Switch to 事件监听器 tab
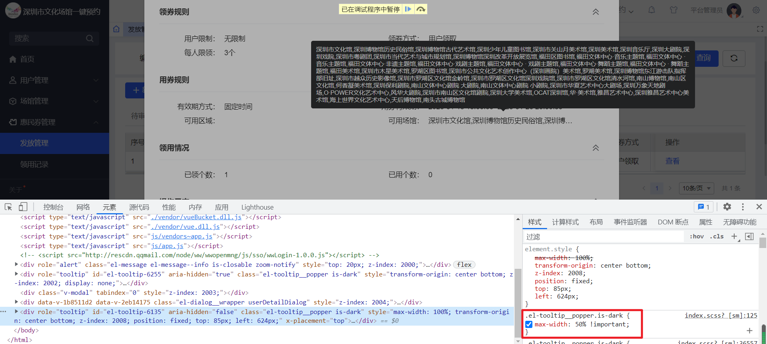The image size is (767, 344). coord(630,222)
